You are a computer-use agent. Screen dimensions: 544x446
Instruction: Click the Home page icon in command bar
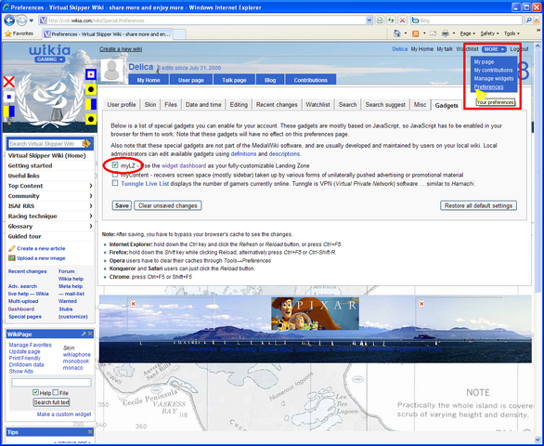[397, 33]
